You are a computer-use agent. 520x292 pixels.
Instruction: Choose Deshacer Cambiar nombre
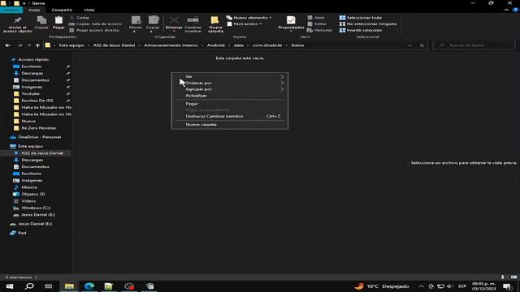(229, 116)
